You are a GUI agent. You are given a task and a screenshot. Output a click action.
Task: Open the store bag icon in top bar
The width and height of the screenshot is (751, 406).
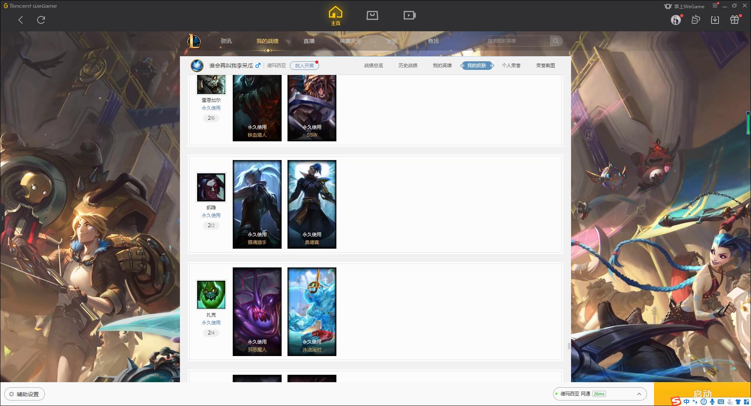click(x=372, y=15)
